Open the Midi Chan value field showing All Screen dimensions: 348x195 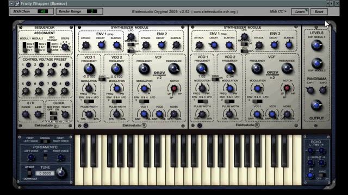[x=42, y=11]
